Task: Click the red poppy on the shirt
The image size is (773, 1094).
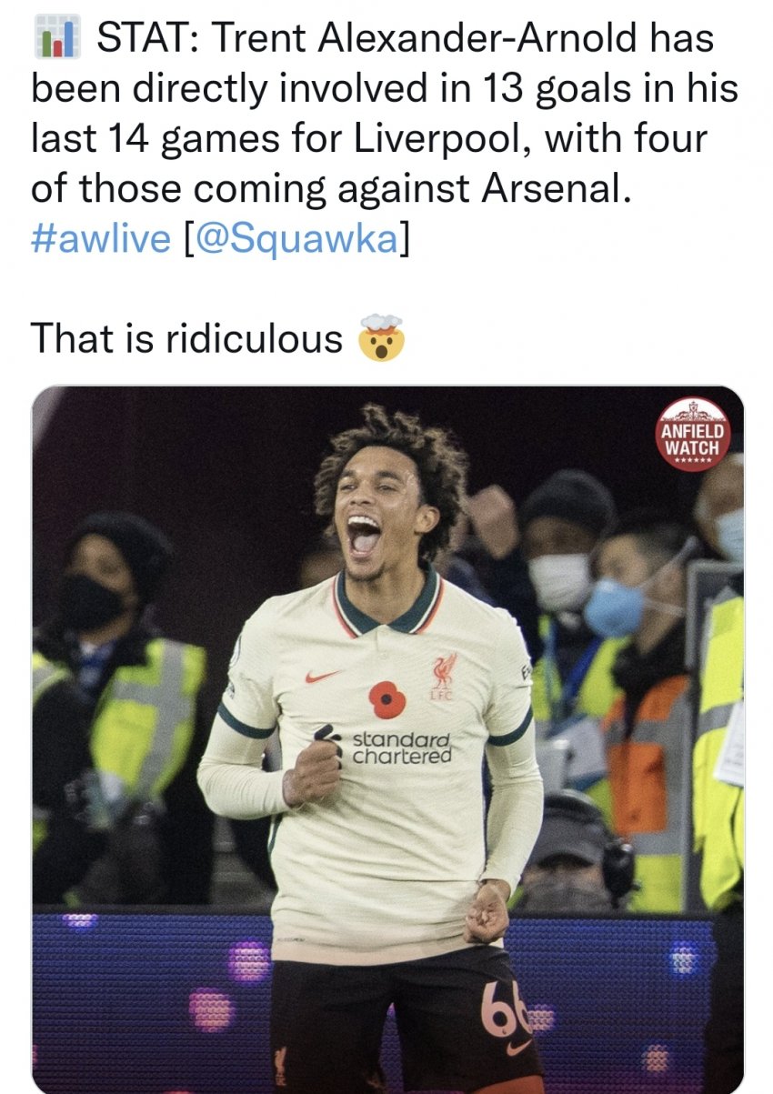Action: tap(386, 698)
